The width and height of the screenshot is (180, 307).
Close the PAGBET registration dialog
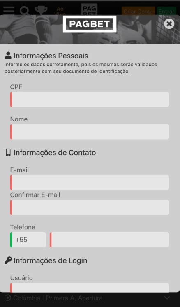pos(169,24)
